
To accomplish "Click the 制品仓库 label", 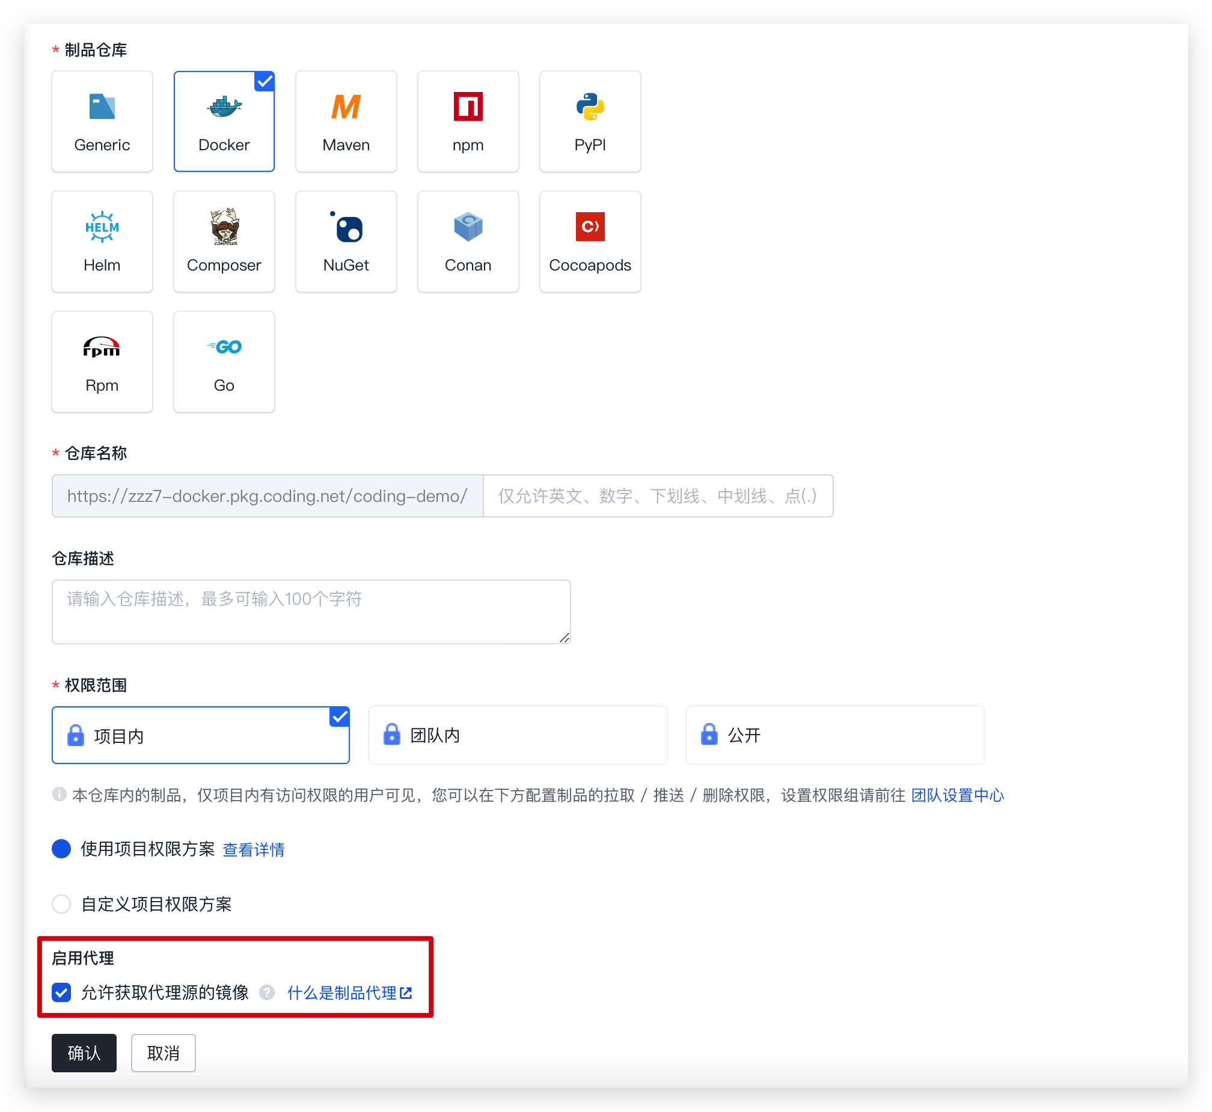I will (96, 50).
